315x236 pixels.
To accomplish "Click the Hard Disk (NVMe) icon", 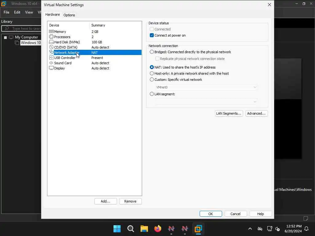I will point(51,42).
